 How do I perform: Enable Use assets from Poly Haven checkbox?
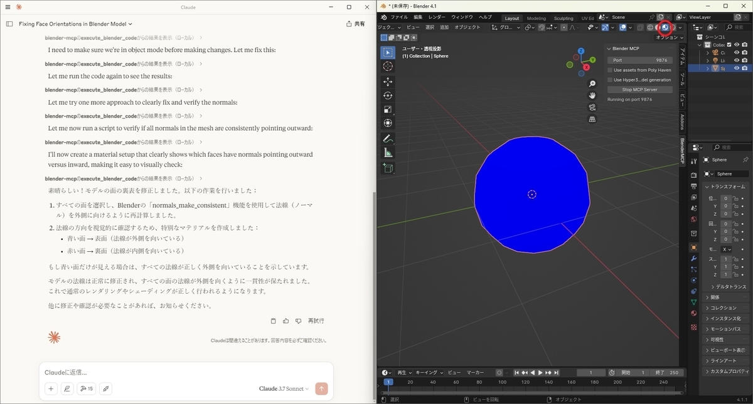(610, 70)
